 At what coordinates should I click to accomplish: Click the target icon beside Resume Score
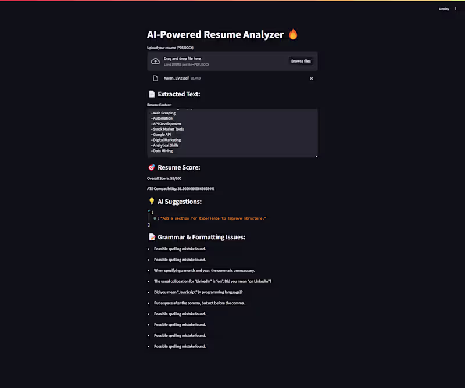(152, 167)
